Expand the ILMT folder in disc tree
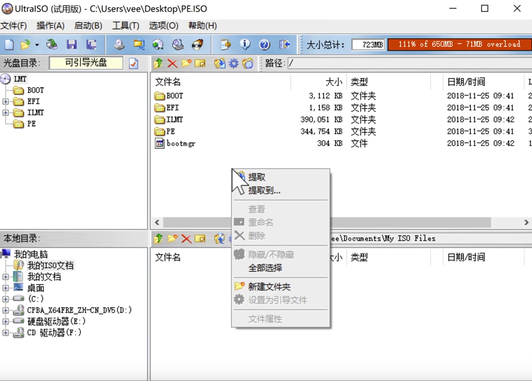The width and height of the screenshot is (532, 381). coord(5,112)
